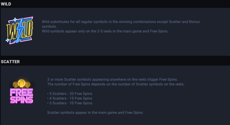
Task: Click '3 or more Scatter symbols' trigger text
Action: (112, 79)
